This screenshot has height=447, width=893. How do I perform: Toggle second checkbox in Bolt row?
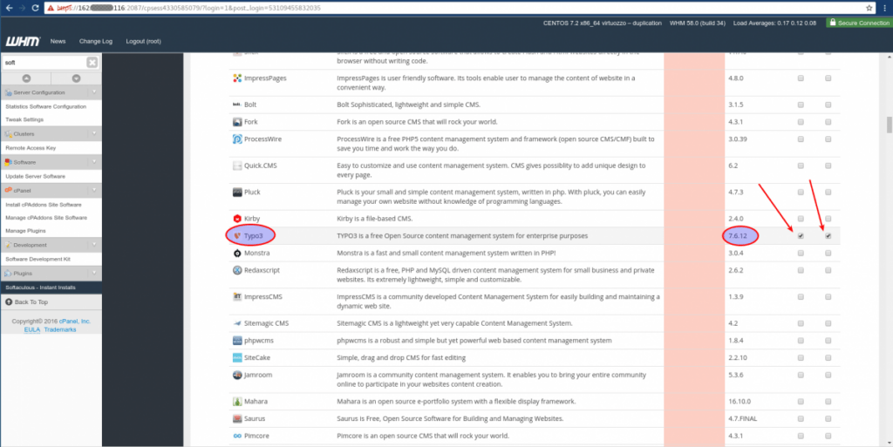[x=828, y=105]
